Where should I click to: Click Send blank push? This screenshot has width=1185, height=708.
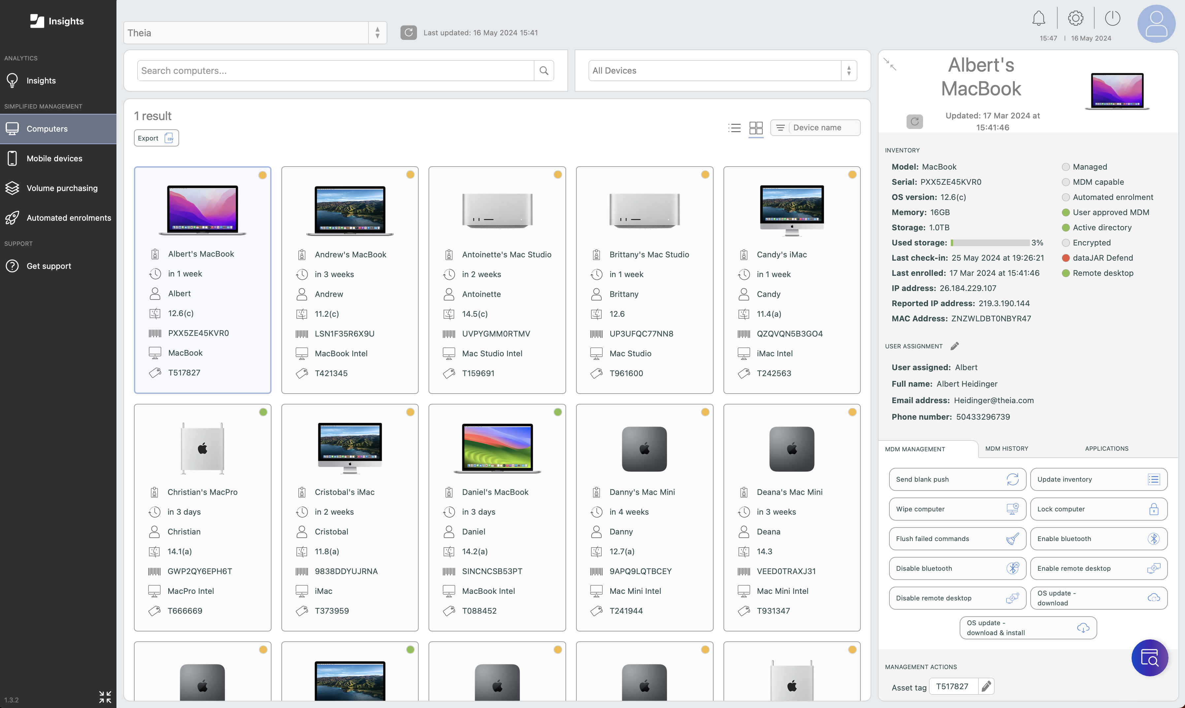957,479
